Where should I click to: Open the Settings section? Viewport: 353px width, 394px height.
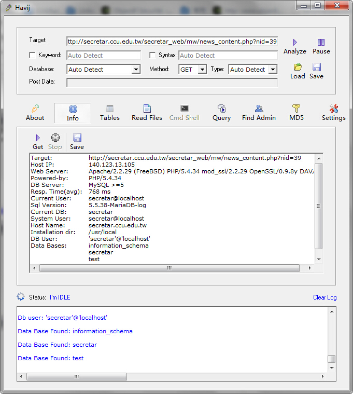[333, 113]
